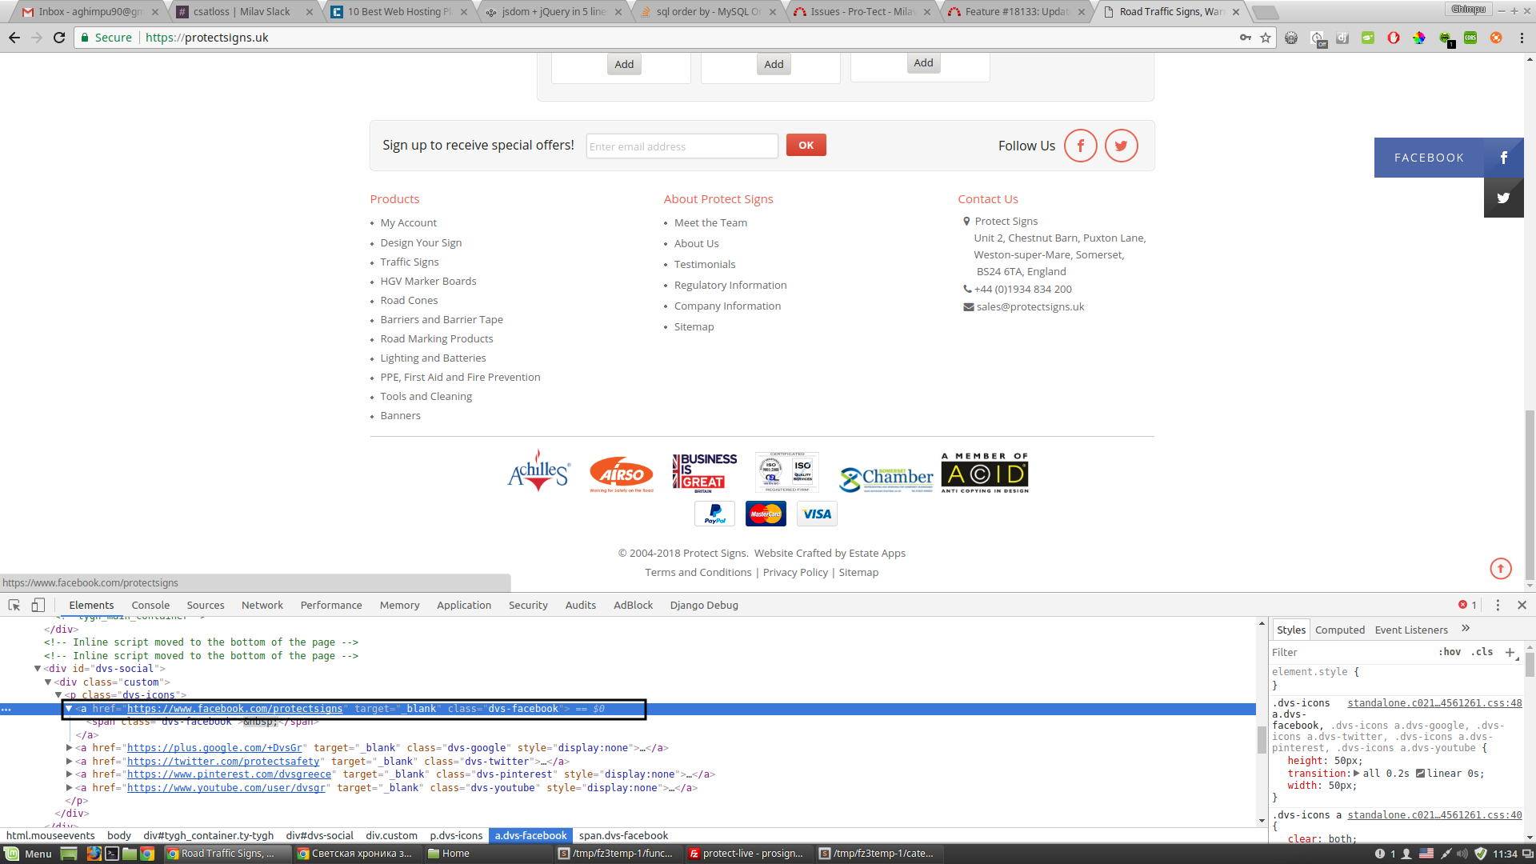Expand the transition property value

(1356, 774)
